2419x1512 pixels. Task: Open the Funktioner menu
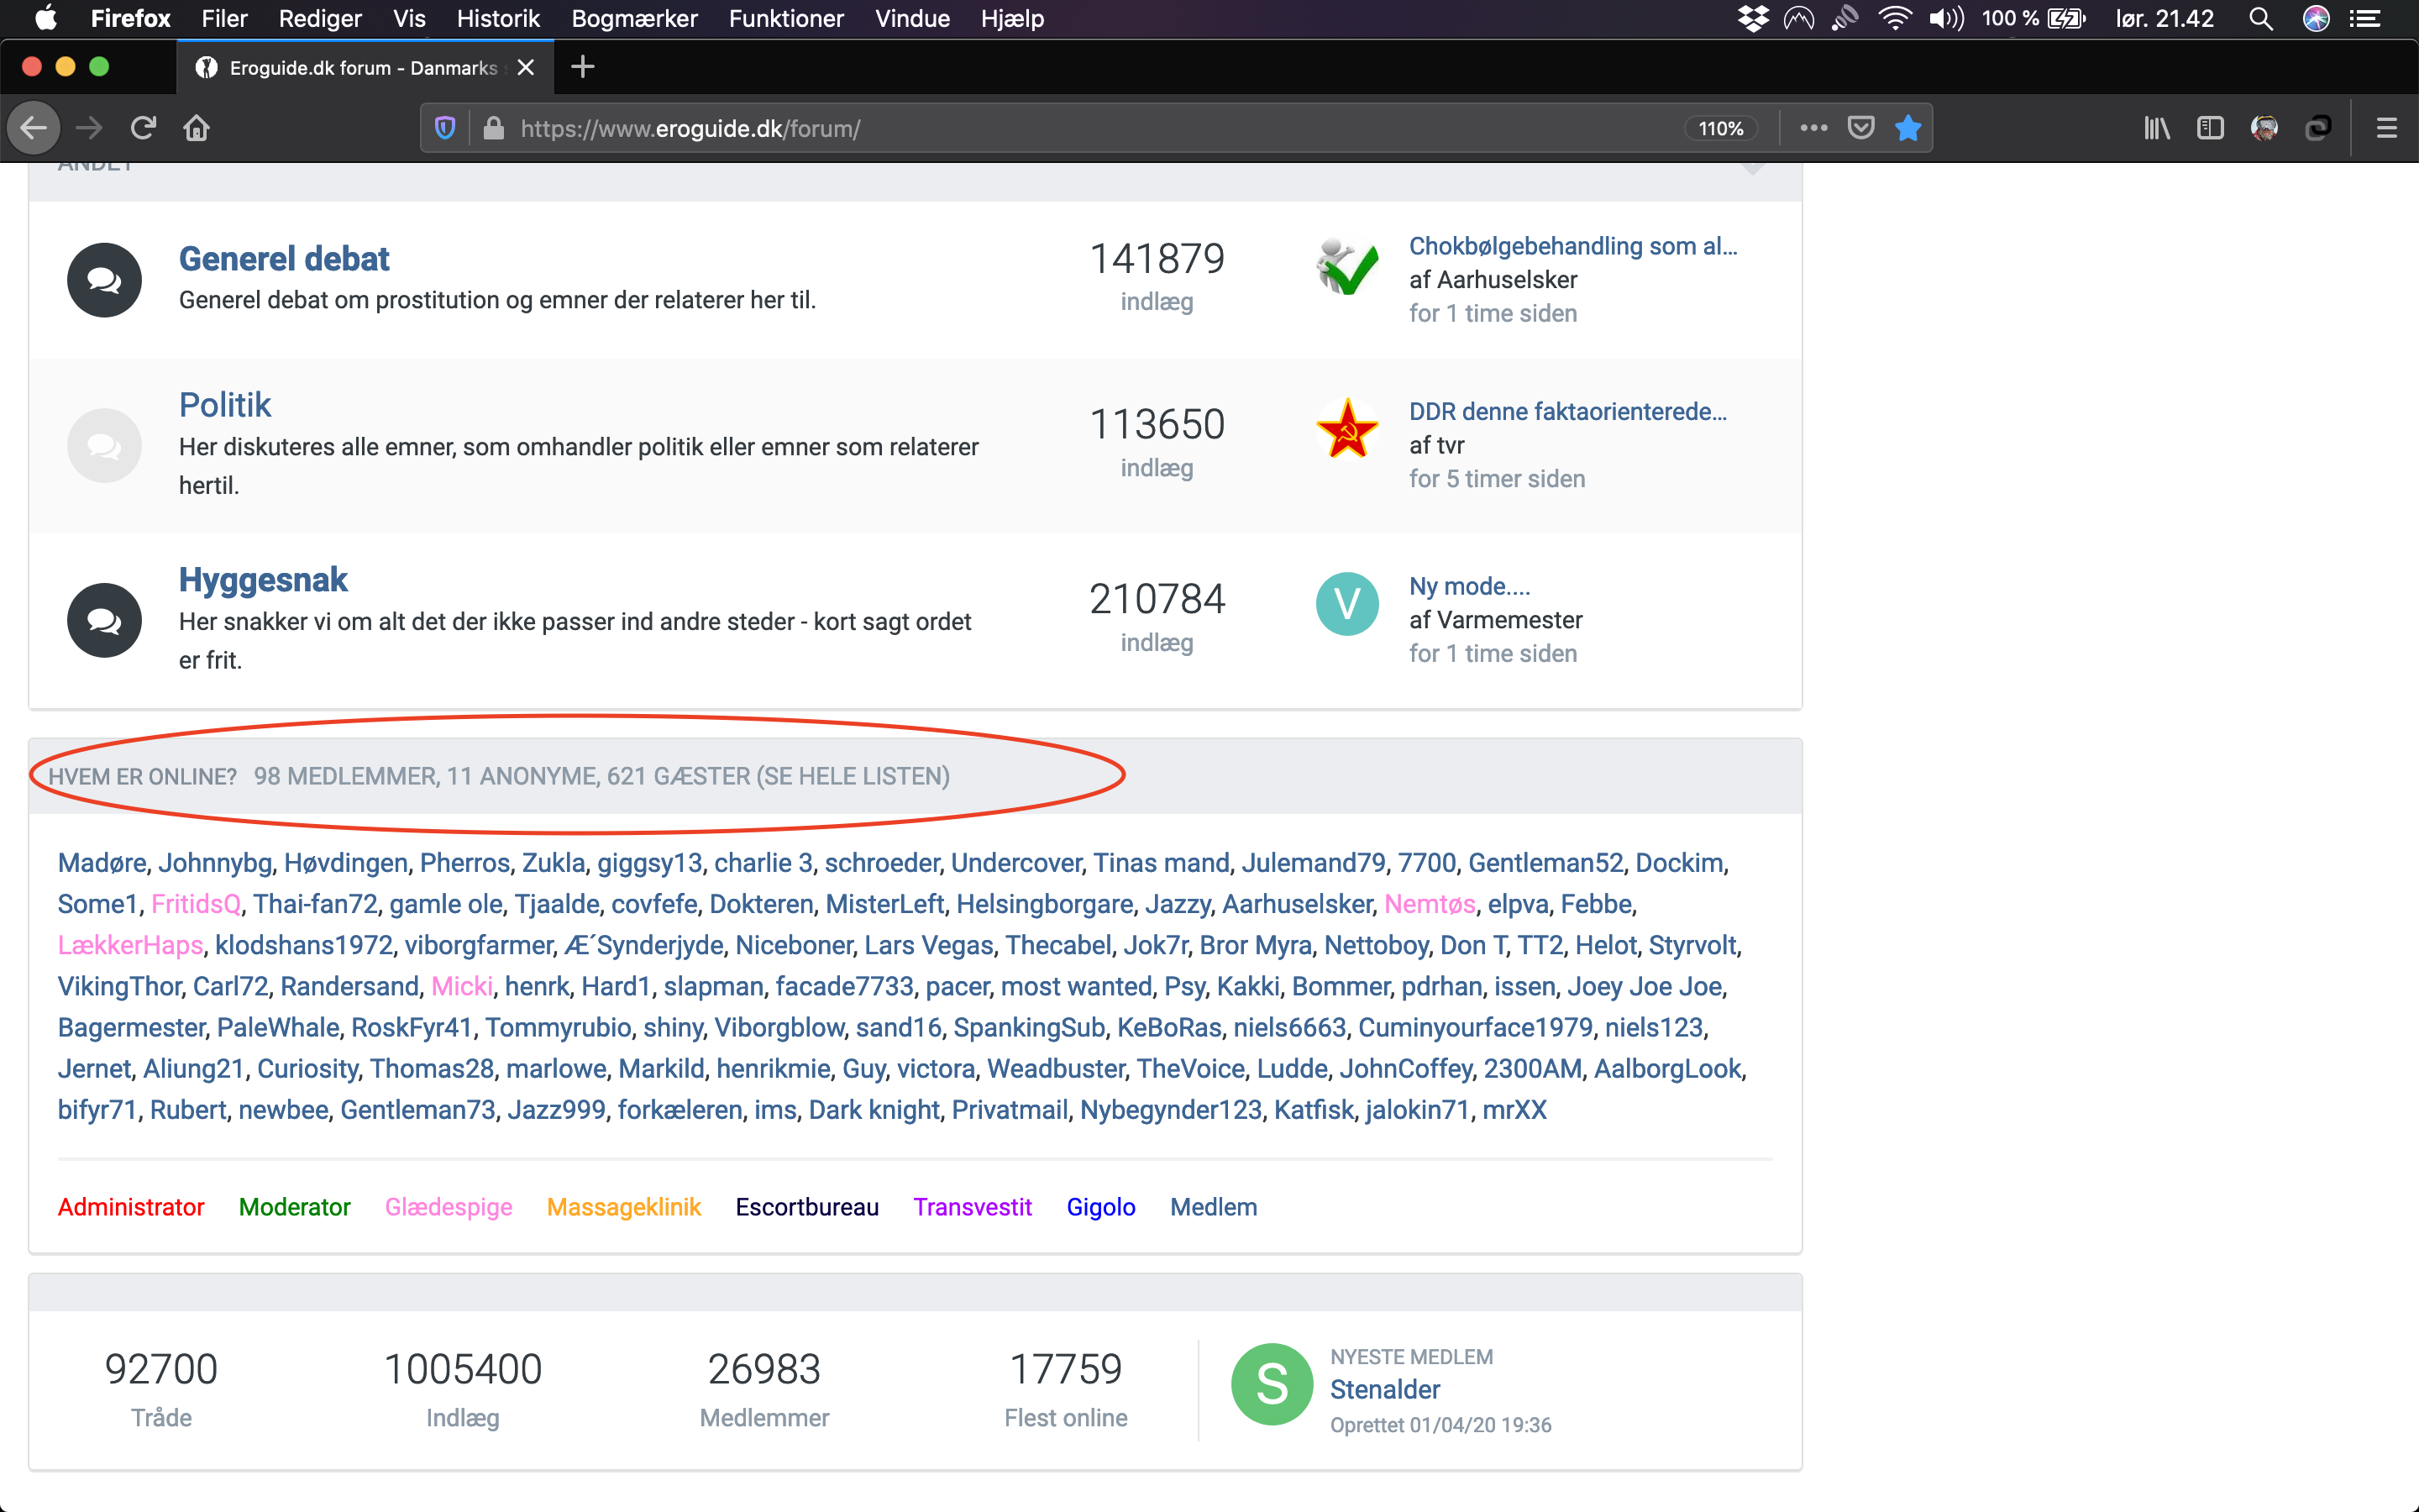pyautogui.click(x=785, y=18)
